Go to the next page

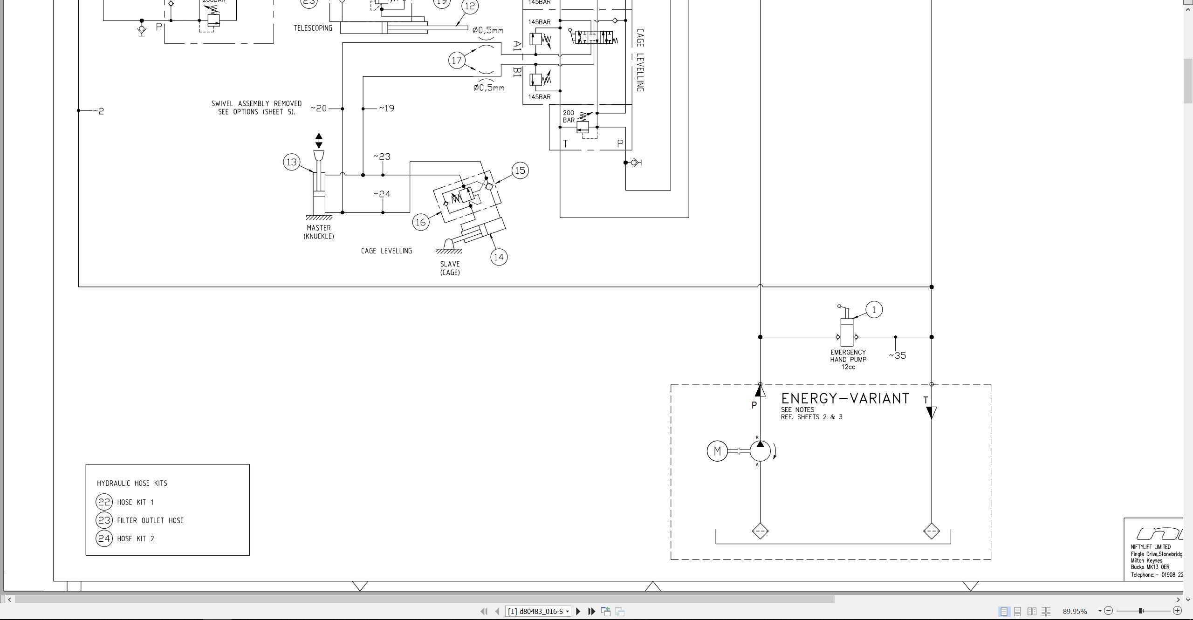[578, 611]
